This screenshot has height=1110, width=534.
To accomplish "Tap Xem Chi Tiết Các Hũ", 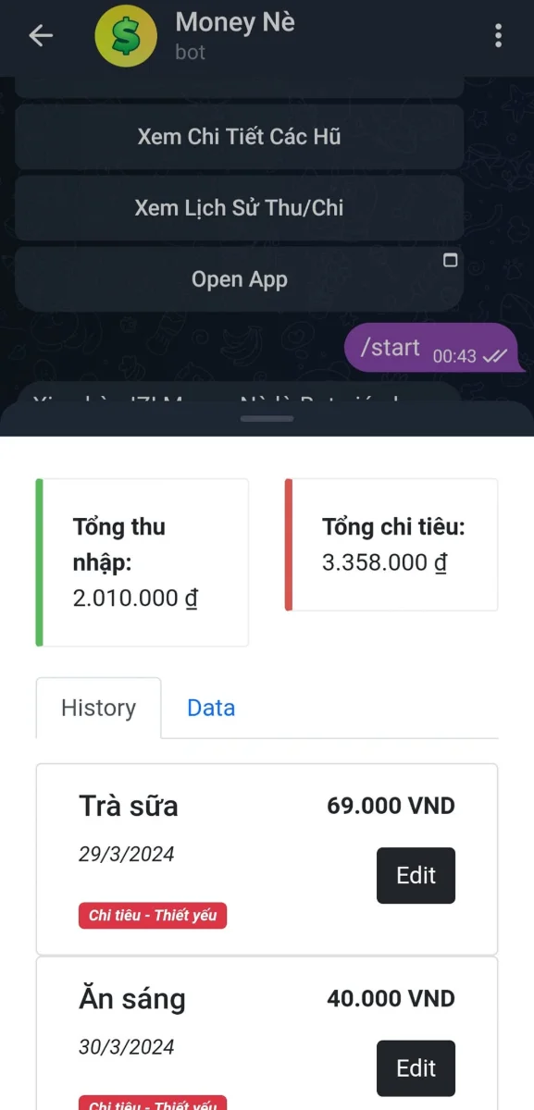I will [239, 136].
